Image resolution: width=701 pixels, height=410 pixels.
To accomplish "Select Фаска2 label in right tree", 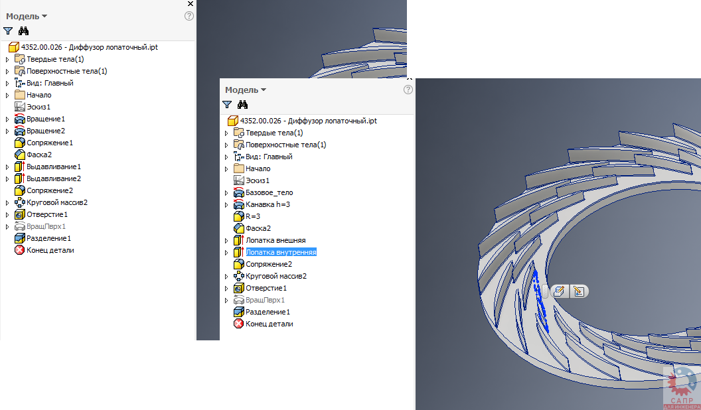I will [258, 228].
